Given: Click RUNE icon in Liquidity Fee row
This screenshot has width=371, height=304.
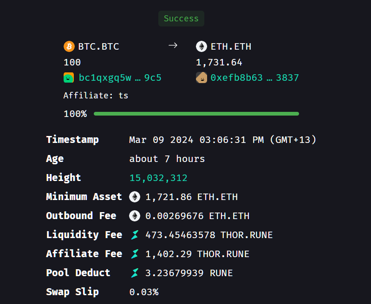Looking at the screenshot, I should coord(135,235).
